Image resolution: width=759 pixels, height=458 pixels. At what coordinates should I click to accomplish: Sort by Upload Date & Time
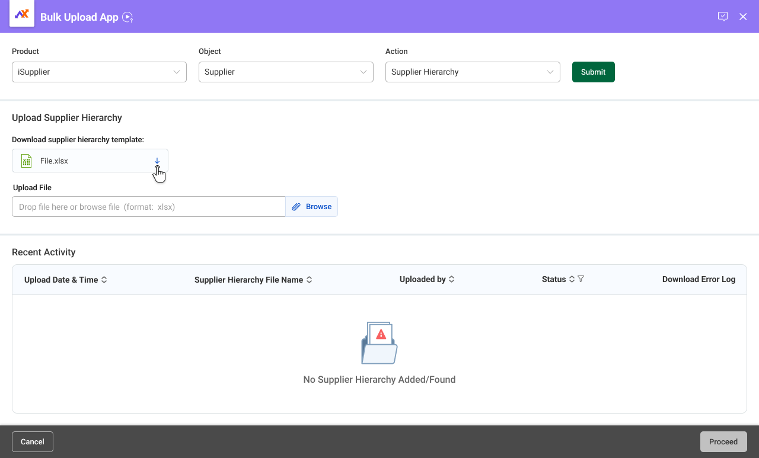[x=104, y=280]
